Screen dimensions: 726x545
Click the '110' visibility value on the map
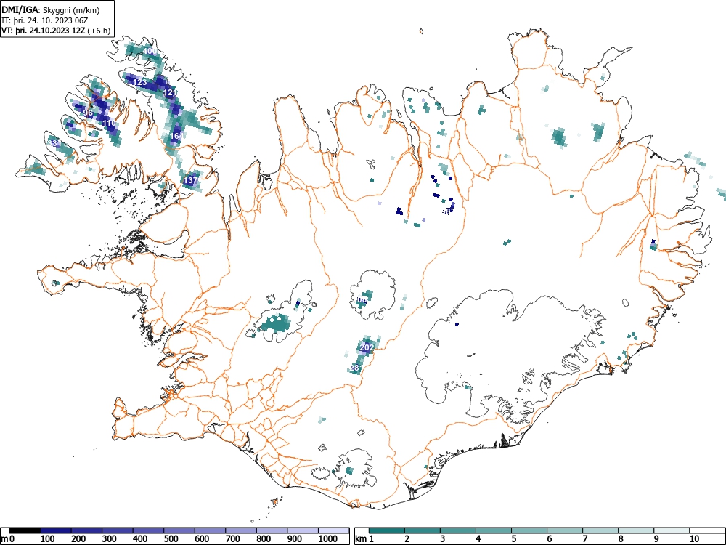[109, 123]
